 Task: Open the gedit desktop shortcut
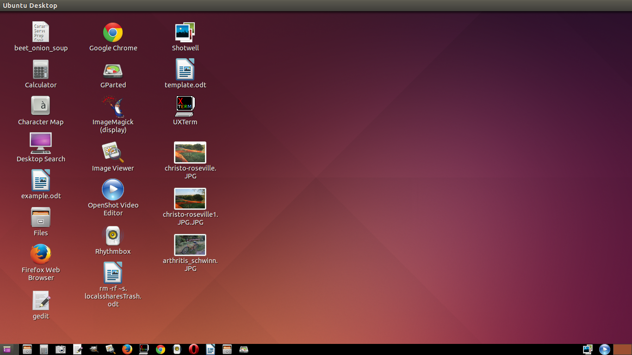tap(41, 300)
